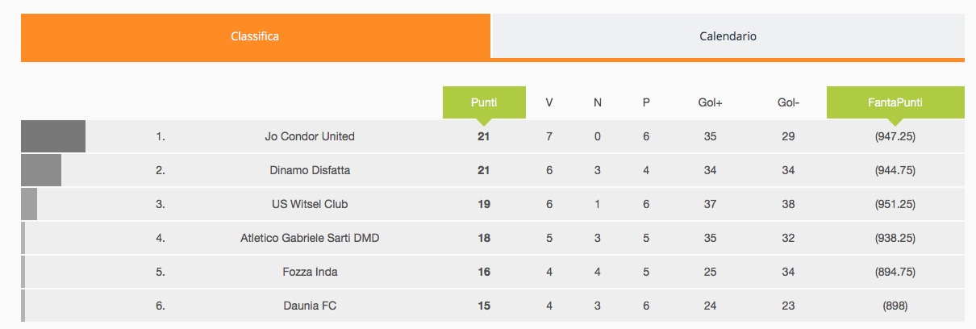Click the N draws column header

tap(598, 102)
